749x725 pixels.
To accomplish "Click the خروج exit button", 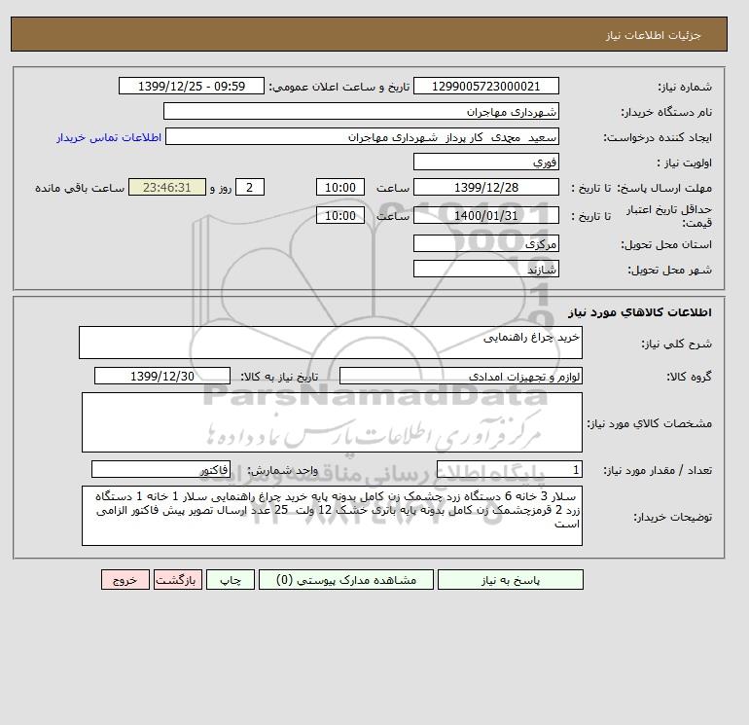I will pos(125,580).
